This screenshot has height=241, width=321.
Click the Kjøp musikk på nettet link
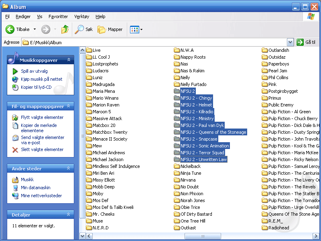pyautogui.click(x=42, y=79)
